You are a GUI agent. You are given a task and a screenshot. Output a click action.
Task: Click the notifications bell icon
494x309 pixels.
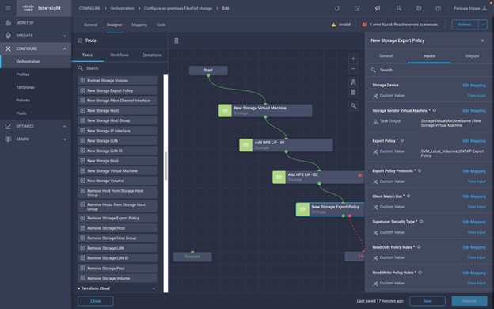pyautogui.click(x=337, y=8)
